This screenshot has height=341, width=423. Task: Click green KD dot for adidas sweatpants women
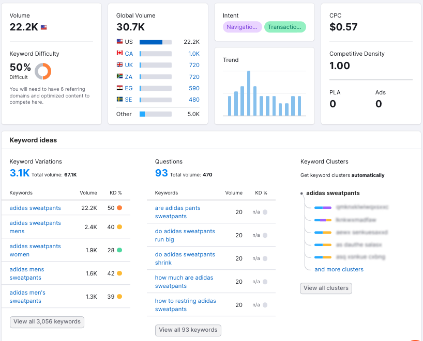119,250
